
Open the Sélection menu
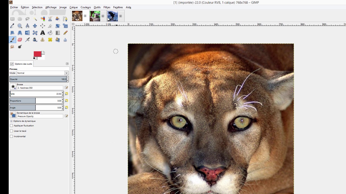point(37,7)
